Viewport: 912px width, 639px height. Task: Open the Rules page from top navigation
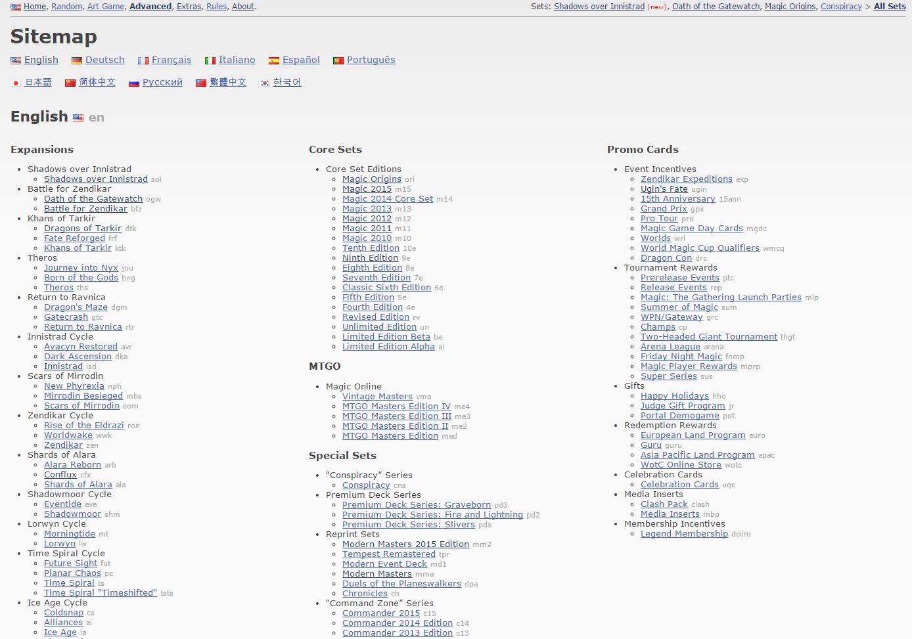coord(216,7)
